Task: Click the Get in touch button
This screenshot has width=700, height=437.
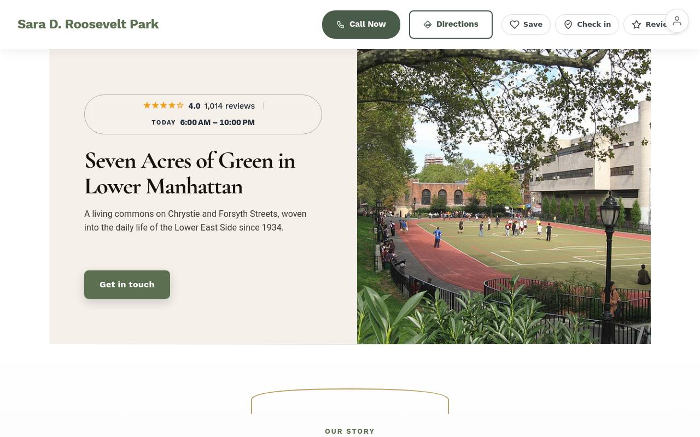Action: (x=127, y=285)
